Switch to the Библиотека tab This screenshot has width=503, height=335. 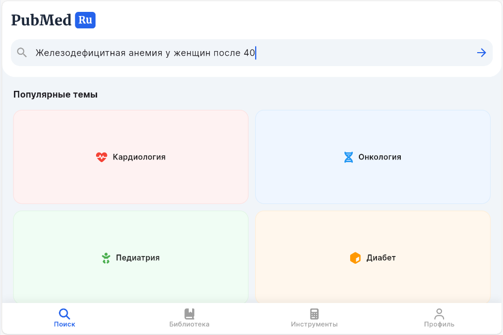pos(189,318)
